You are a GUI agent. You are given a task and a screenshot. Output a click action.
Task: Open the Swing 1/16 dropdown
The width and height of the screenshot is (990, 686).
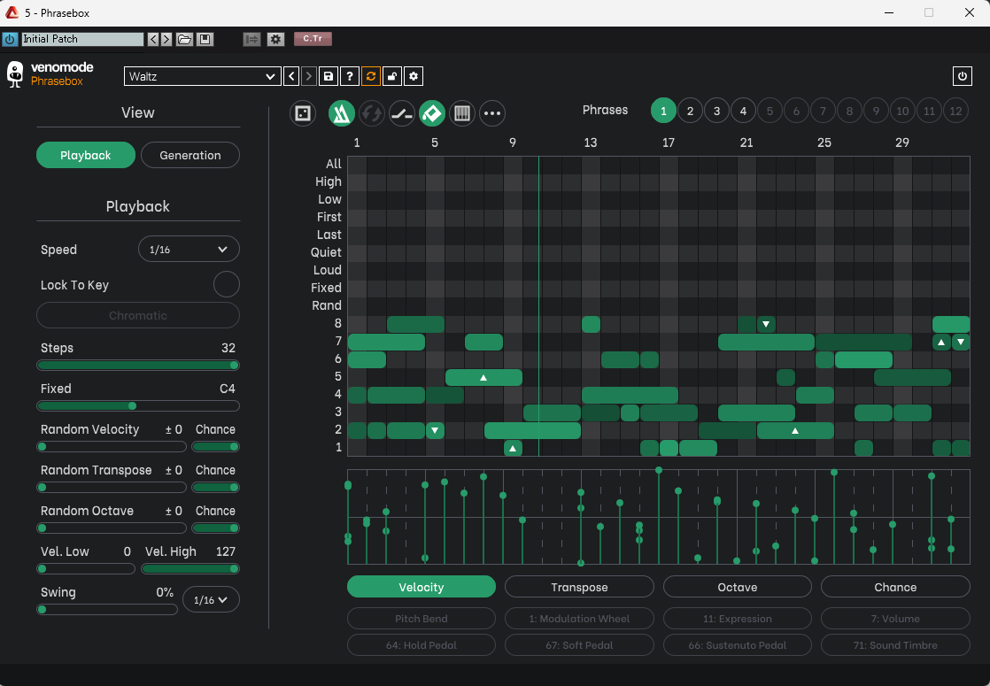tap(211, 600)
